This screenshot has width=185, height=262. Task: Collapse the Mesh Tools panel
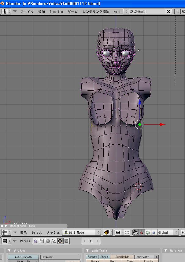pos(87,250)
